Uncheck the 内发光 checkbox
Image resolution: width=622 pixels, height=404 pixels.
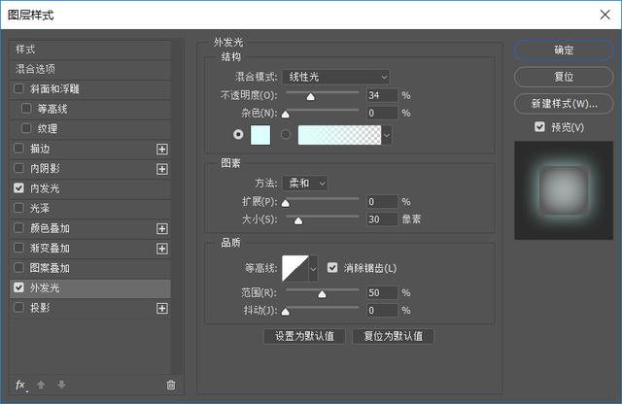tap(18, 188)
